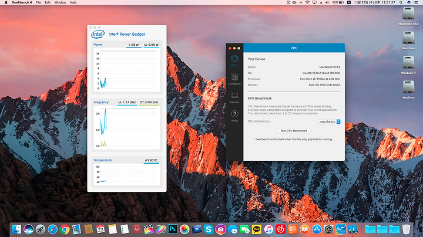Click the macOS 10.12.2 OS value
Screen dimensions: 423x237
click(321, 73)
